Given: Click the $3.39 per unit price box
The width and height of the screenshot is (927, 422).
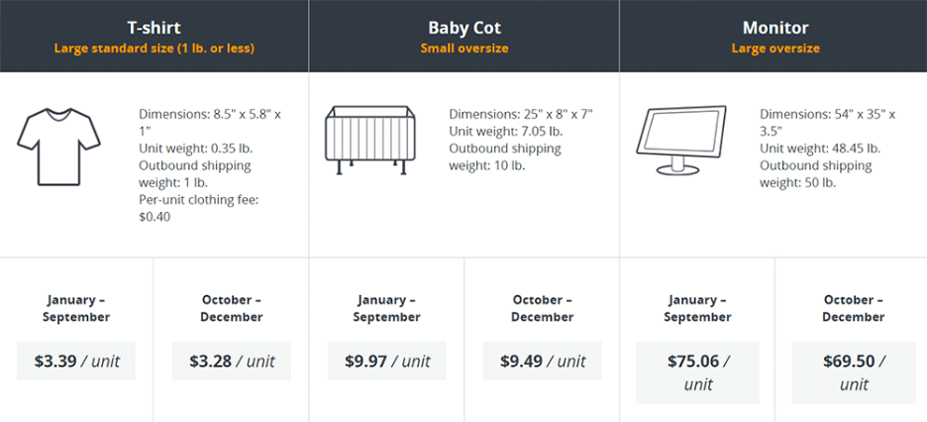Looking at the screenshot, I should [76, 362].
